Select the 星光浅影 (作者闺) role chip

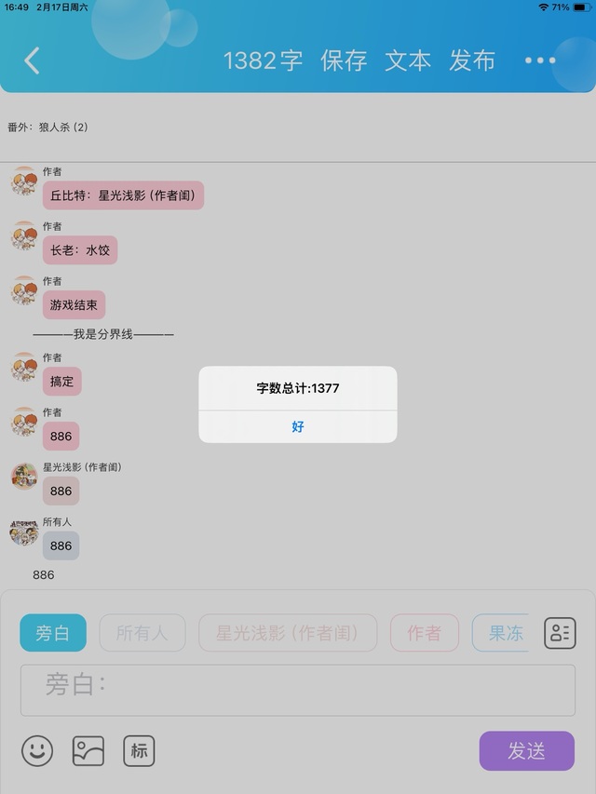point(288,633)
